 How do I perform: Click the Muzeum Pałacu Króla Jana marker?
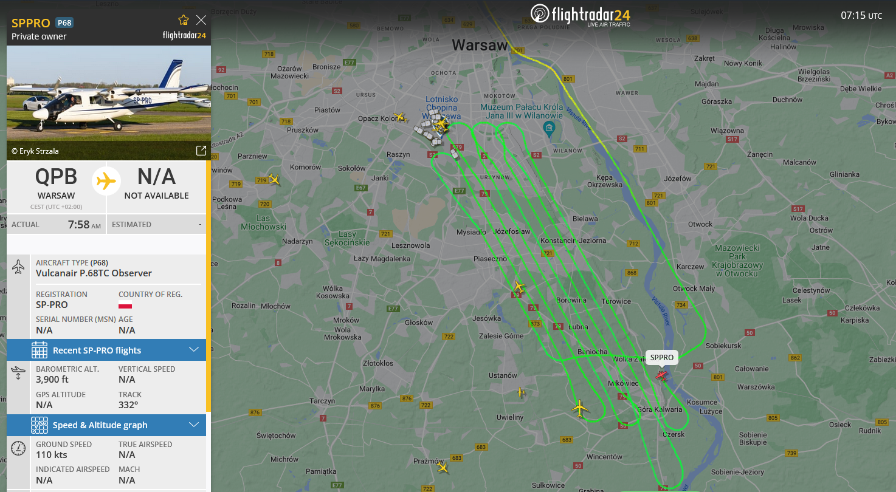pyautogui.click(x=549, y=128)
